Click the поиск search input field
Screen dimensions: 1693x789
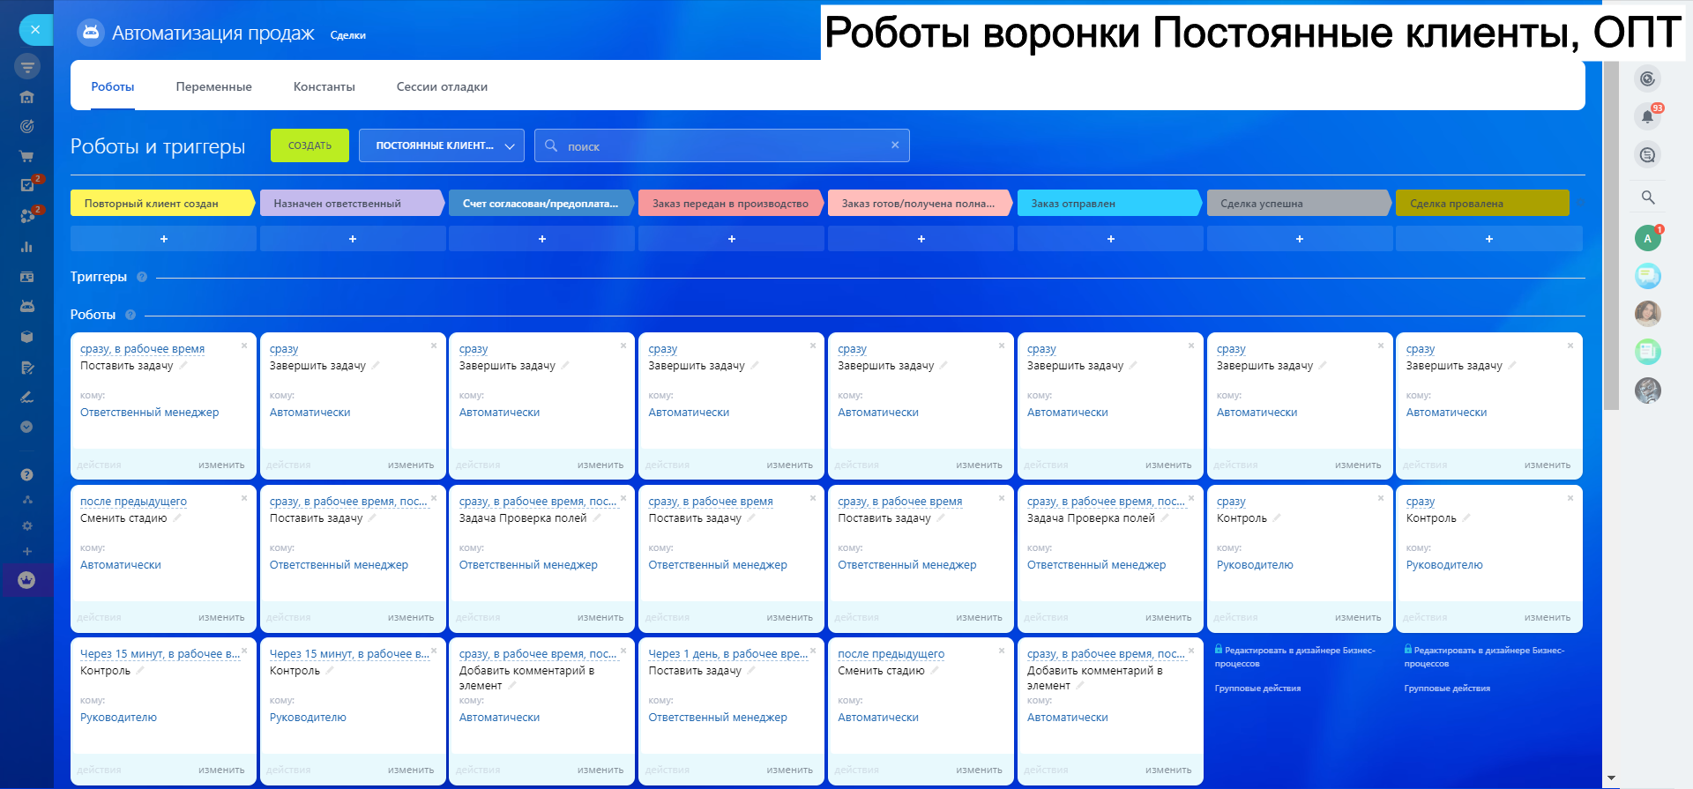tap(723, 146)
